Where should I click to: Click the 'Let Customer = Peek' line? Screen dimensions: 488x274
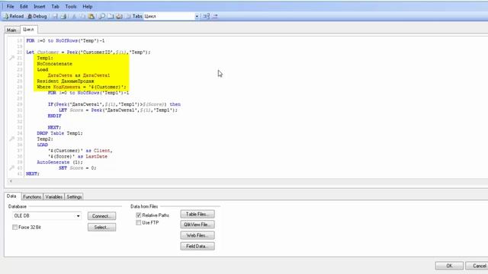point(88,53)
